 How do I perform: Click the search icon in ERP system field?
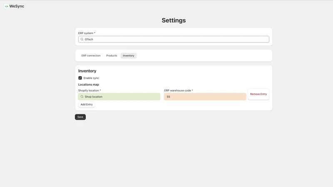[82, 39]
